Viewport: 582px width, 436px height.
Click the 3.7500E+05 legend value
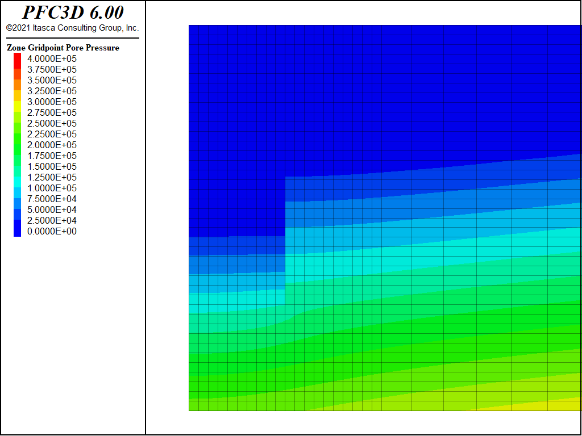point(52,69)
